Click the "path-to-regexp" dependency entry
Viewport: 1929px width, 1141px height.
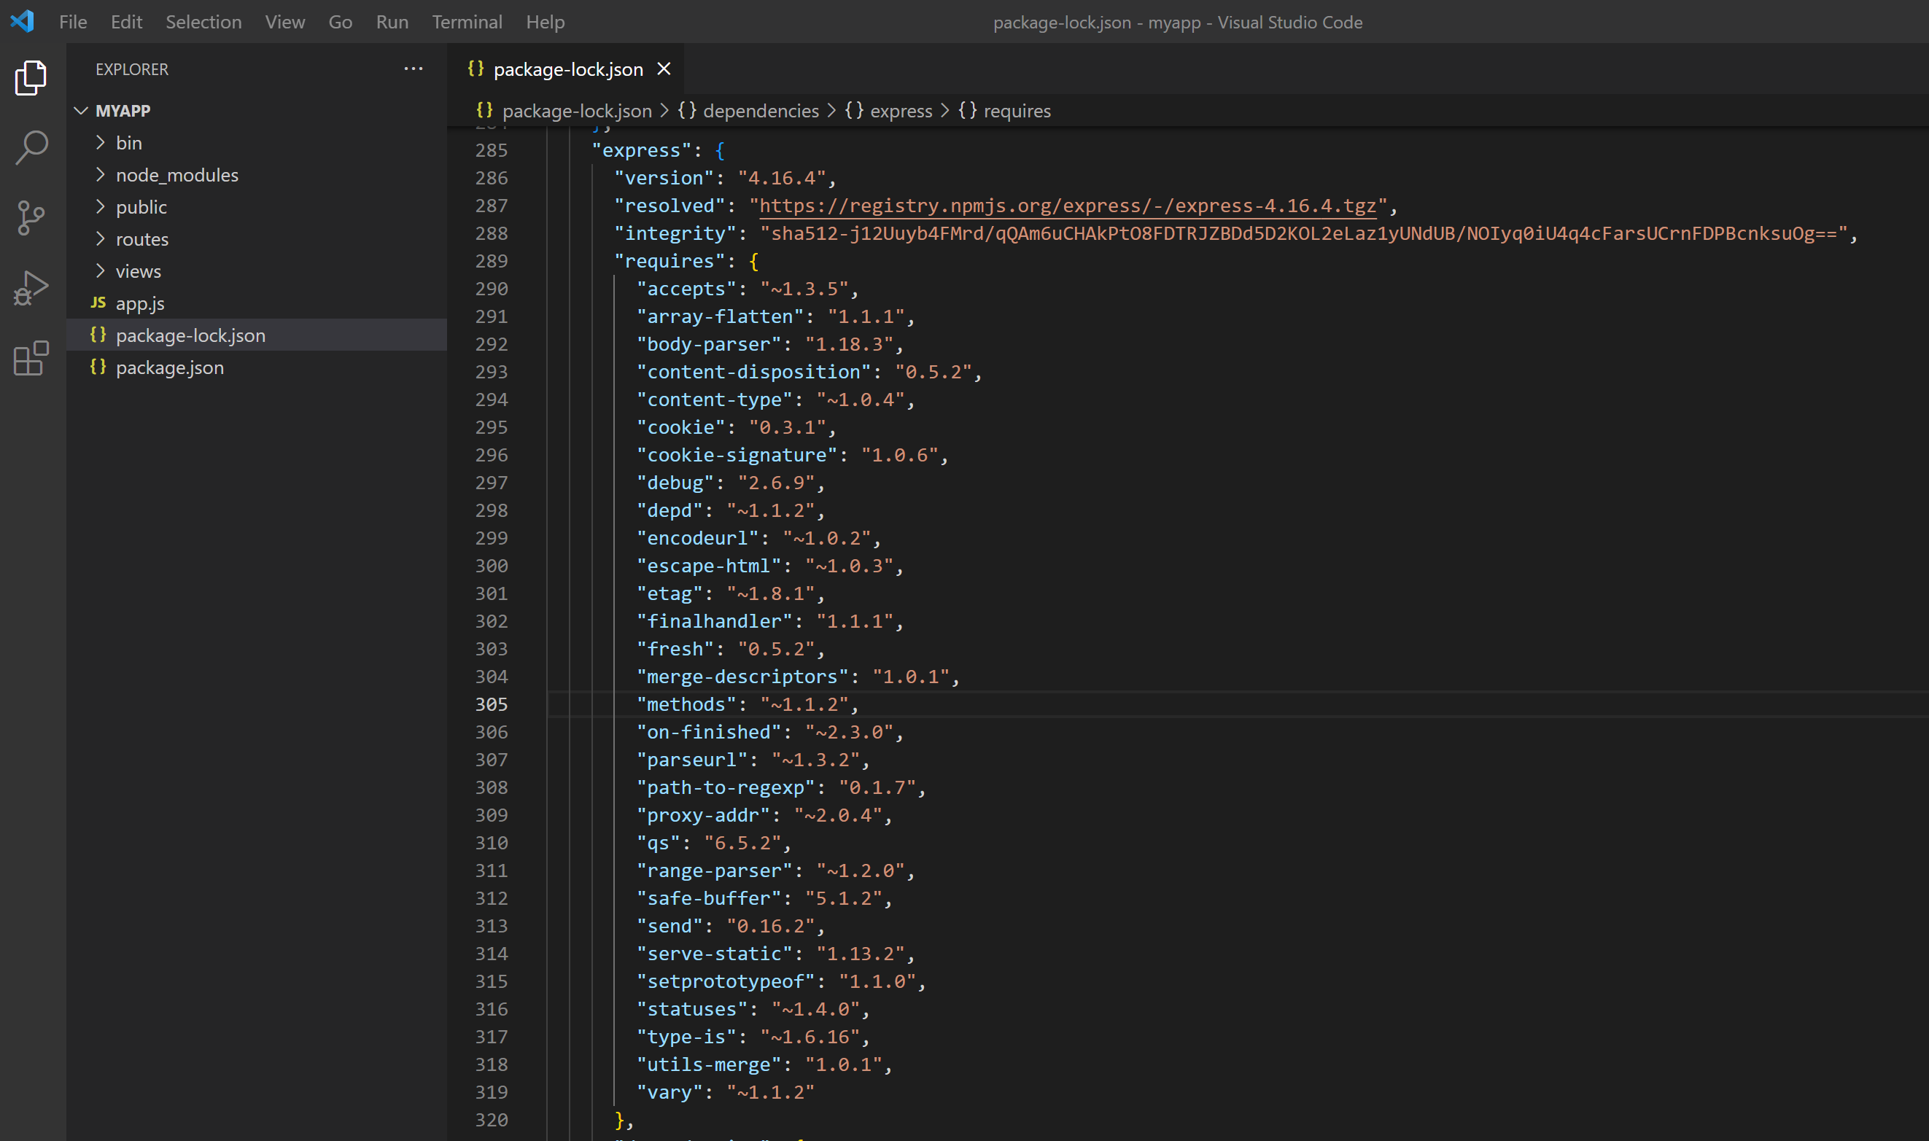[781, 787]
